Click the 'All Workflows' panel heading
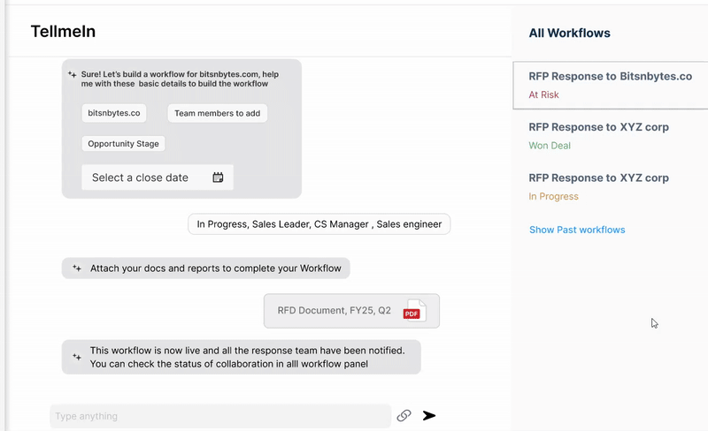This screenshot has width=708, height=431. 569,33
